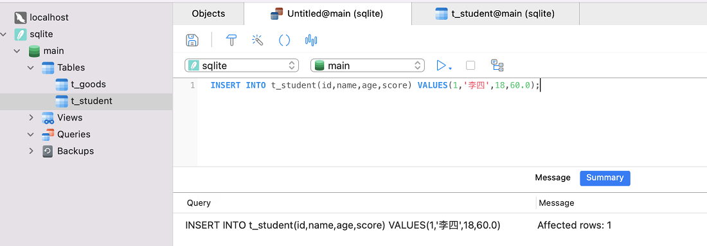Beautify SQL with the magic wand icon
This screenshot has width=707, height=246.
[258, 40]
